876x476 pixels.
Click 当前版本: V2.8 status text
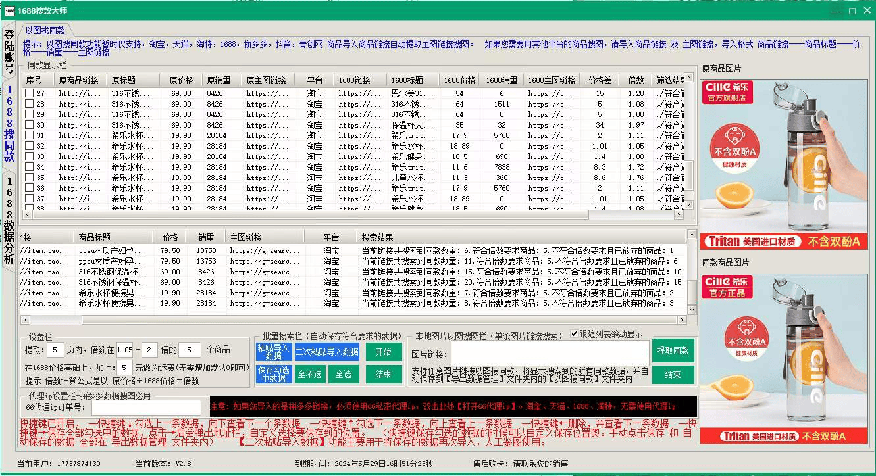click(163, 464)
